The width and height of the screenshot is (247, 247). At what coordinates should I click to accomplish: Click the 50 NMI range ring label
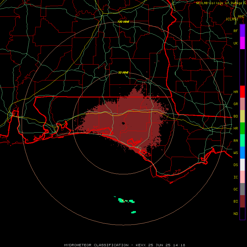pos(123,72)
